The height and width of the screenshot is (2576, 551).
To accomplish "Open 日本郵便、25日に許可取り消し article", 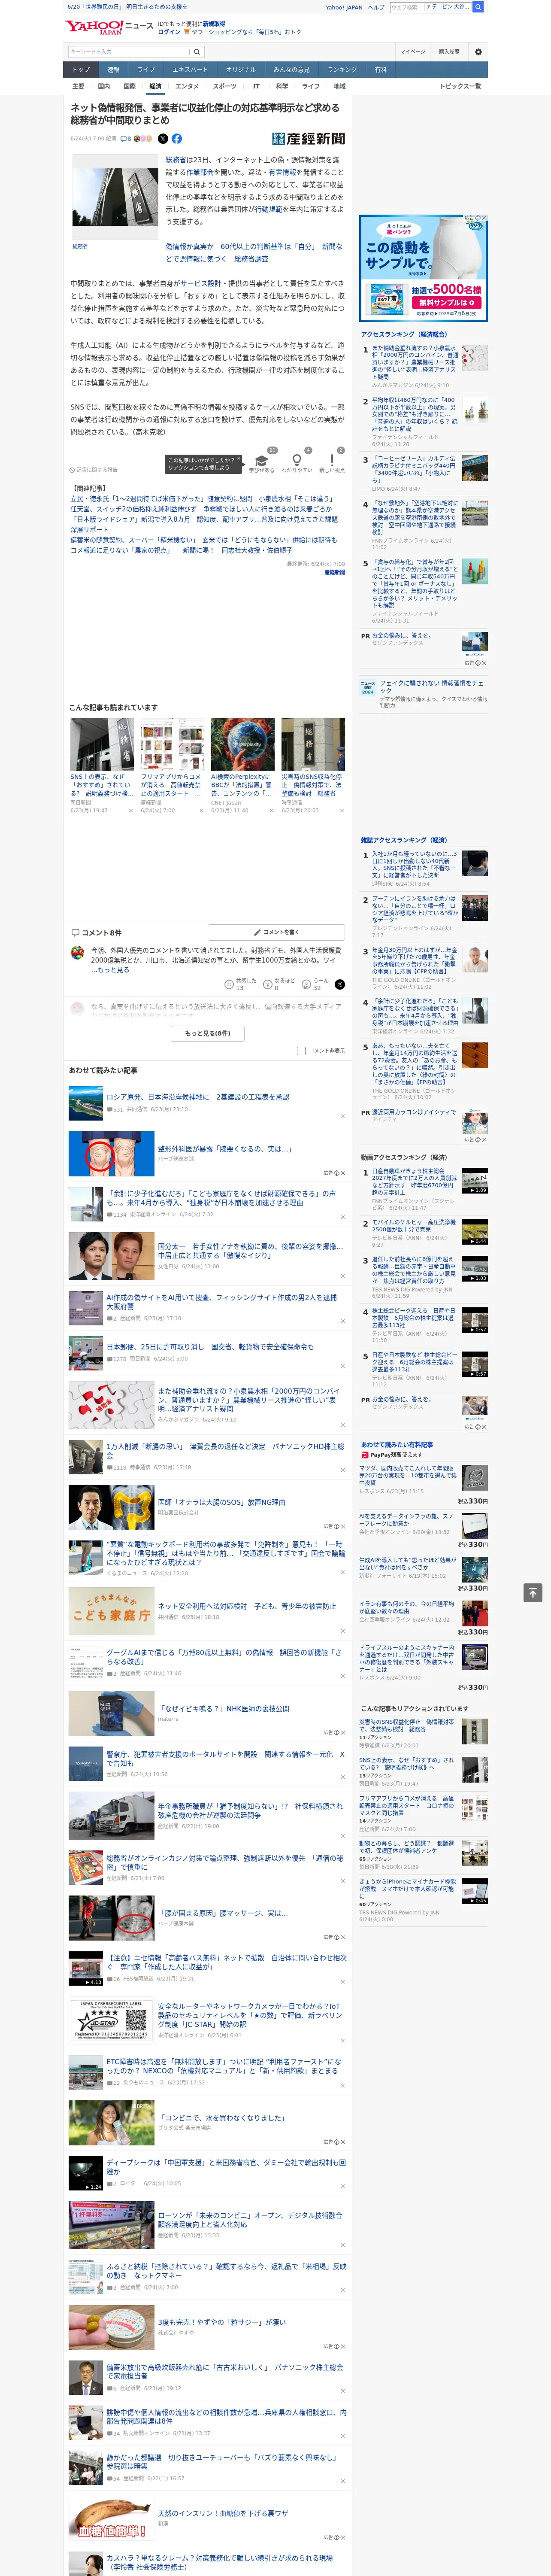I will [210, 1347].
